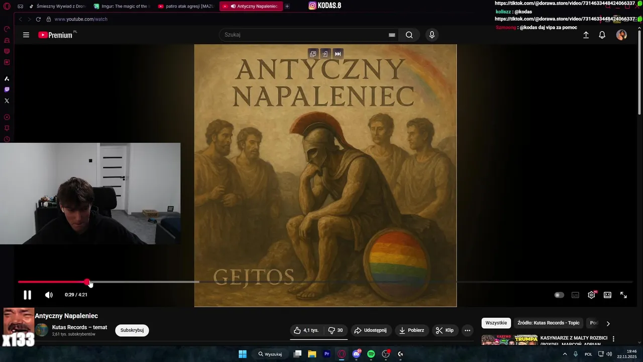Screen dimensions: 643x362
Task: Click the browser forward arrow
Action: coord(29,19)
